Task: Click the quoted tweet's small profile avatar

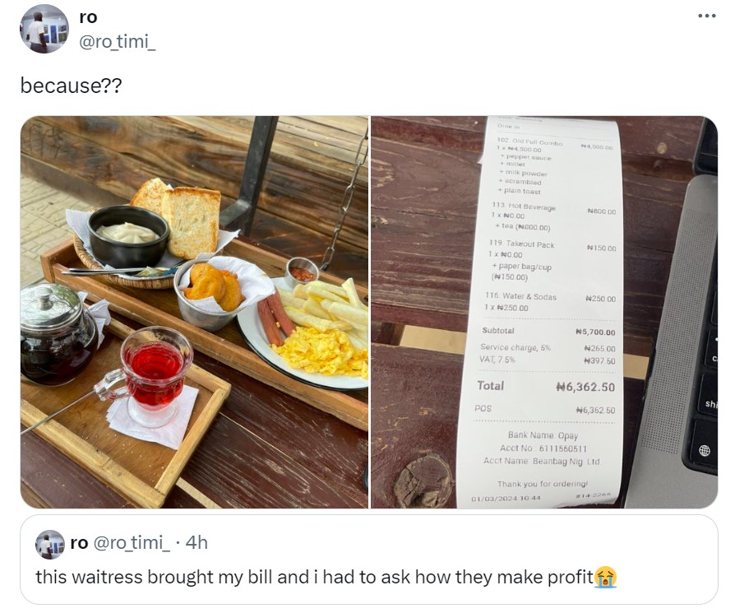Action: (50, 544)
